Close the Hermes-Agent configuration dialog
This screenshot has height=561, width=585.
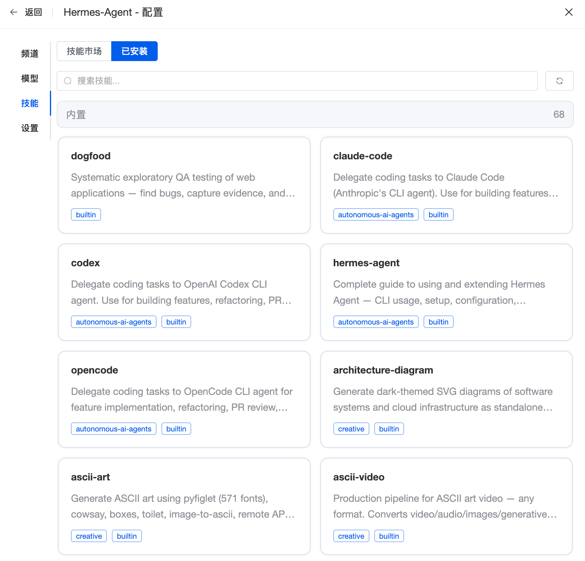click(x=569, y=12)
